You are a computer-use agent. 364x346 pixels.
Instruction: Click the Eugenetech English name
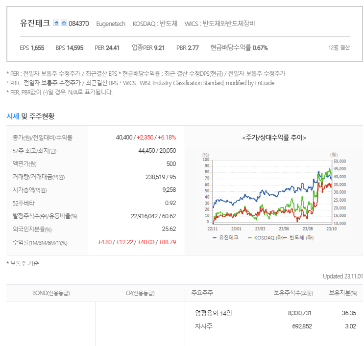[x=111, y=24]
